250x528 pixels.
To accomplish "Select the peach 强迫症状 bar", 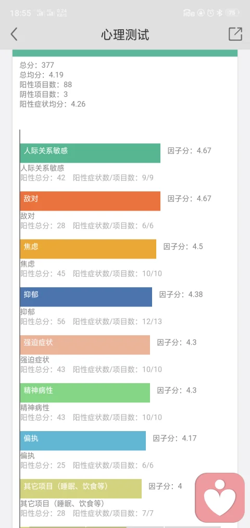I will [85, 345].
